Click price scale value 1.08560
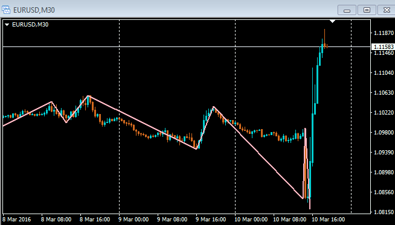Viewport: 395px width, 225px height. (x=384, y=192)
